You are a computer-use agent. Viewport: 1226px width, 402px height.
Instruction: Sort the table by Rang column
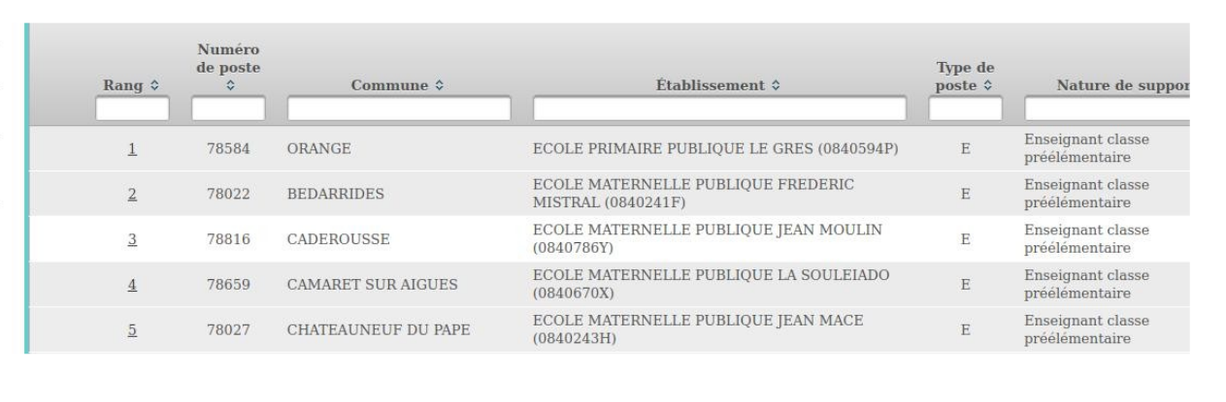pos(151,86)
